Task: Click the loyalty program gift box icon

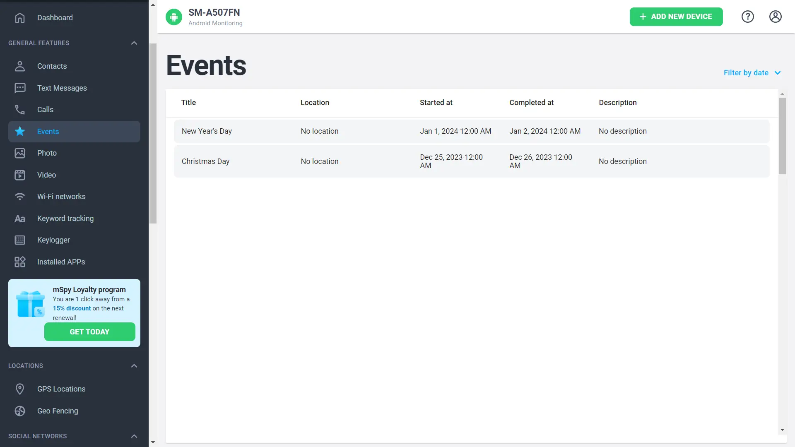Action: coord(30,304)
